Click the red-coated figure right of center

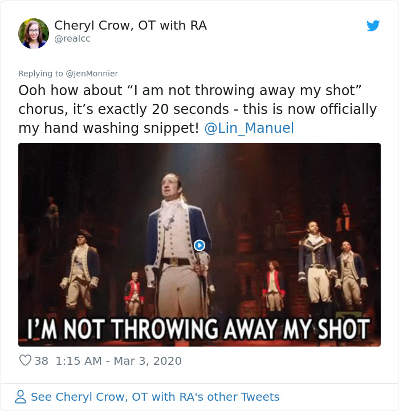point(274,285)
